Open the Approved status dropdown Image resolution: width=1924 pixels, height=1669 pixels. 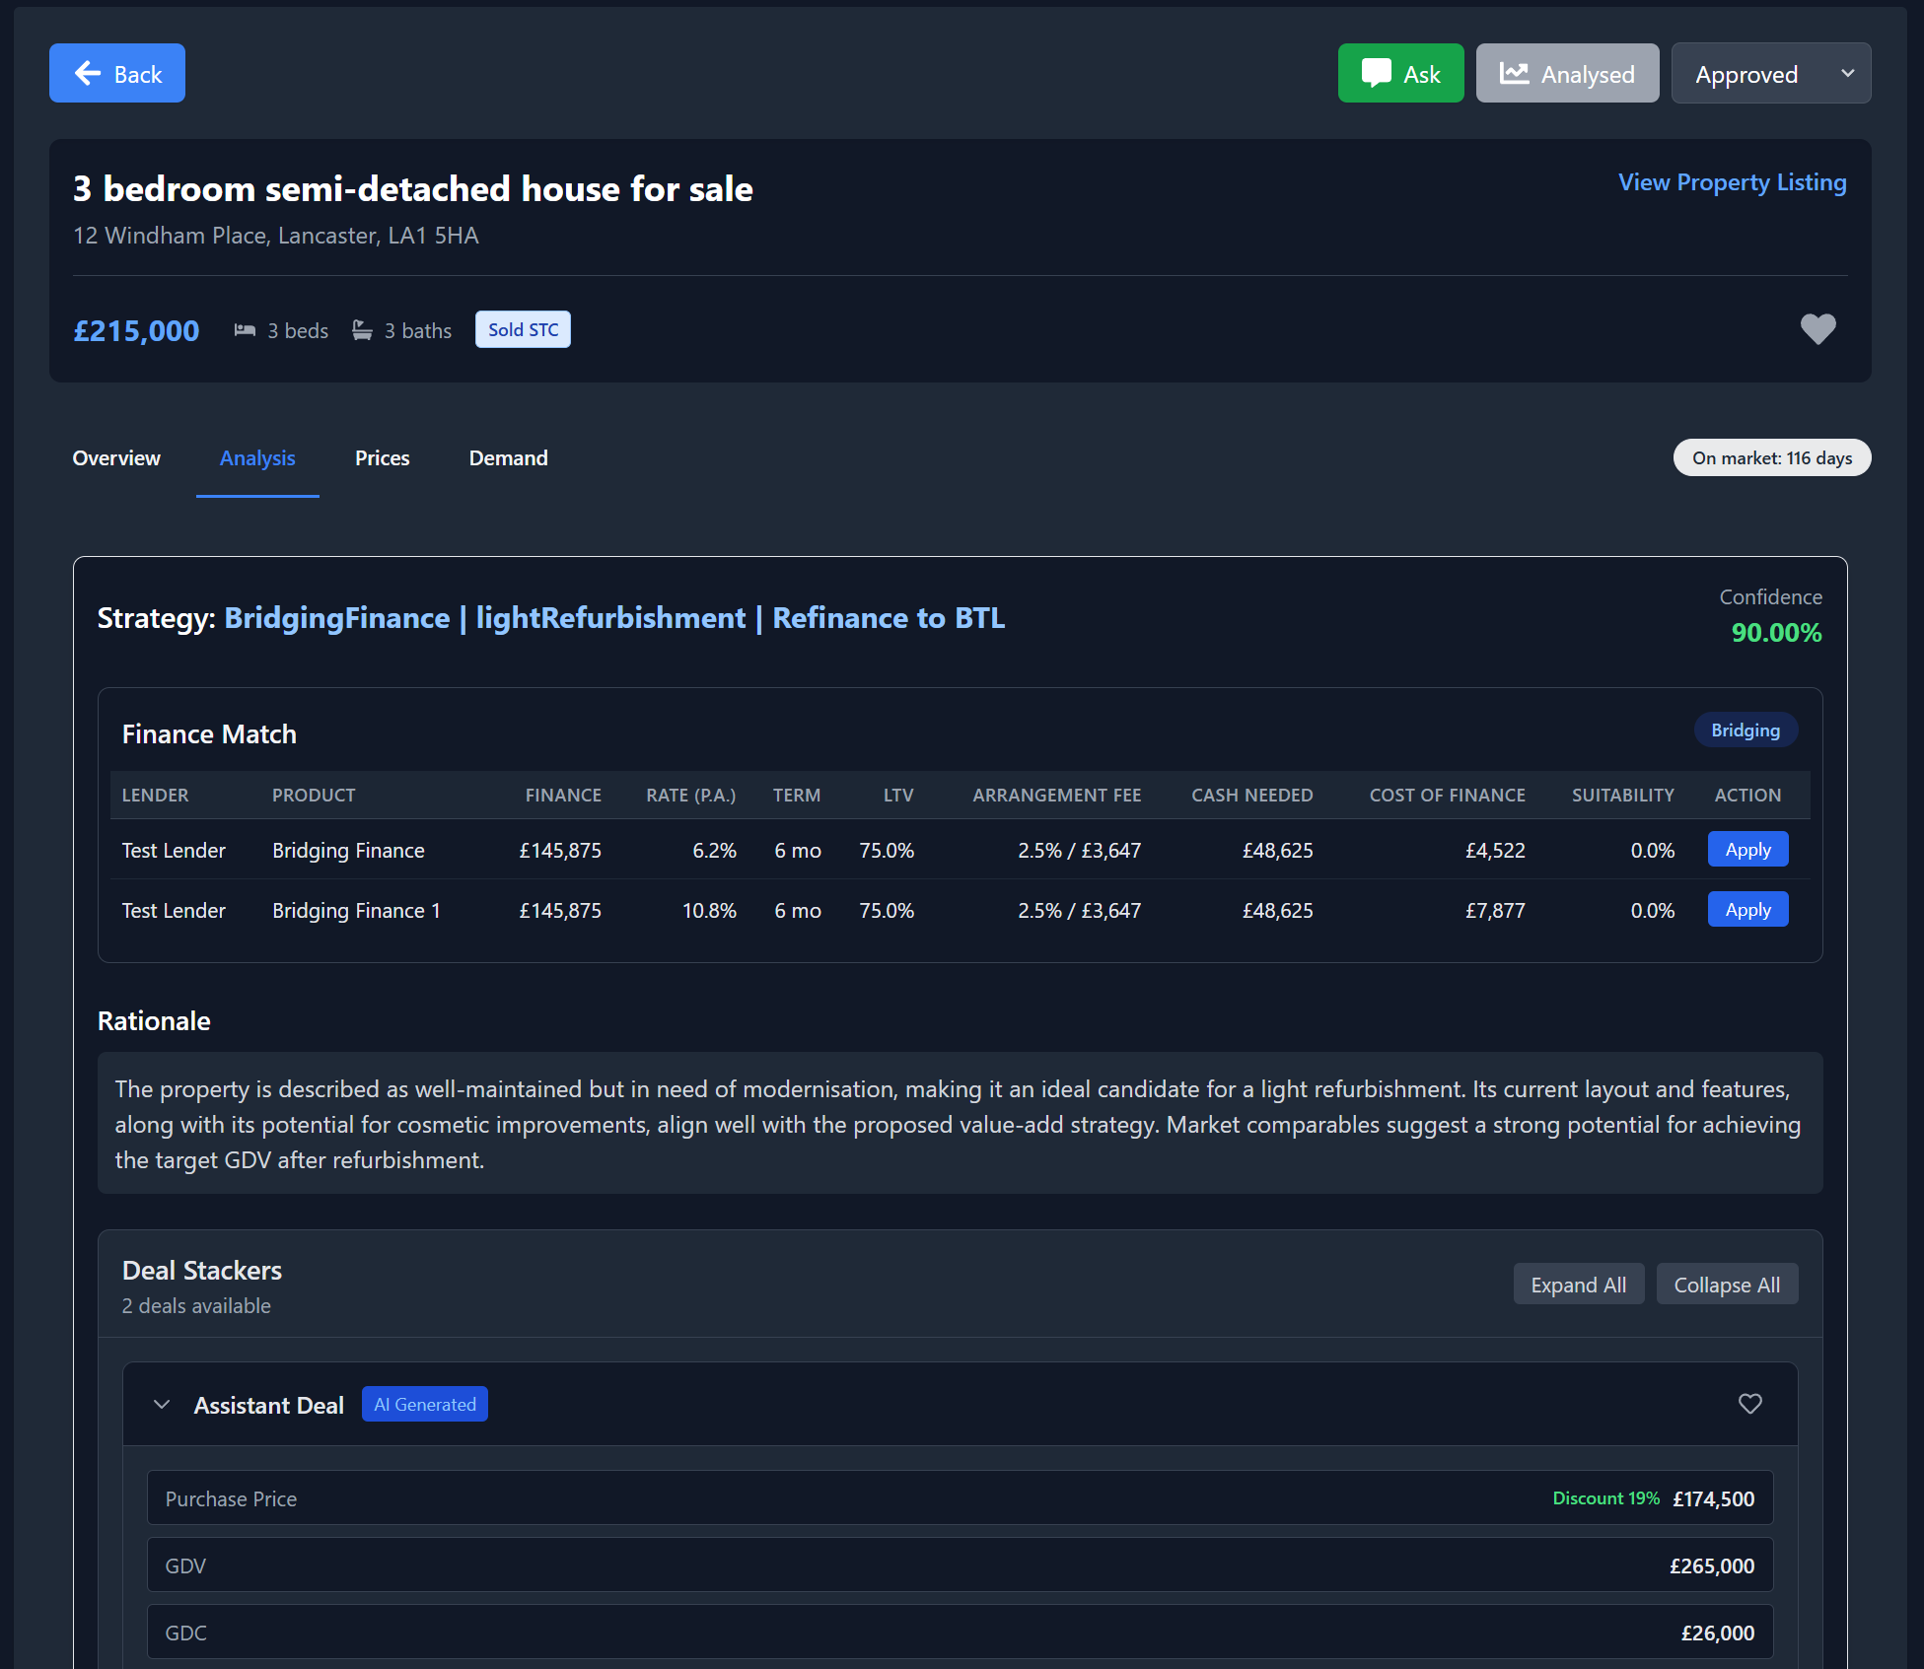[x=1770, y=74]
